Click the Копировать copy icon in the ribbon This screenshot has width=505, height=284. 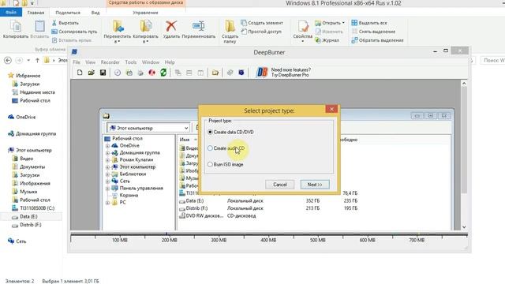[x=16, y=26]
